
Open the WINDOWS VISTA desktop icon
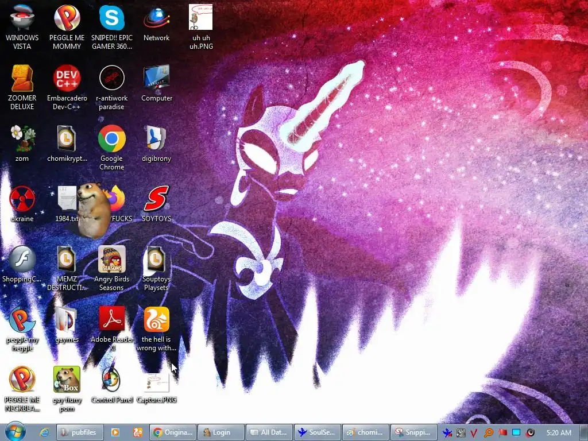(x=22, y=26)
